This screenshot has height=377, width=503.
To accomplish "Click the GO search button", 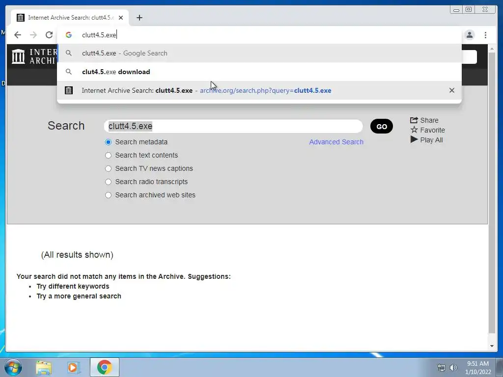I will click(x=381, y=126).
